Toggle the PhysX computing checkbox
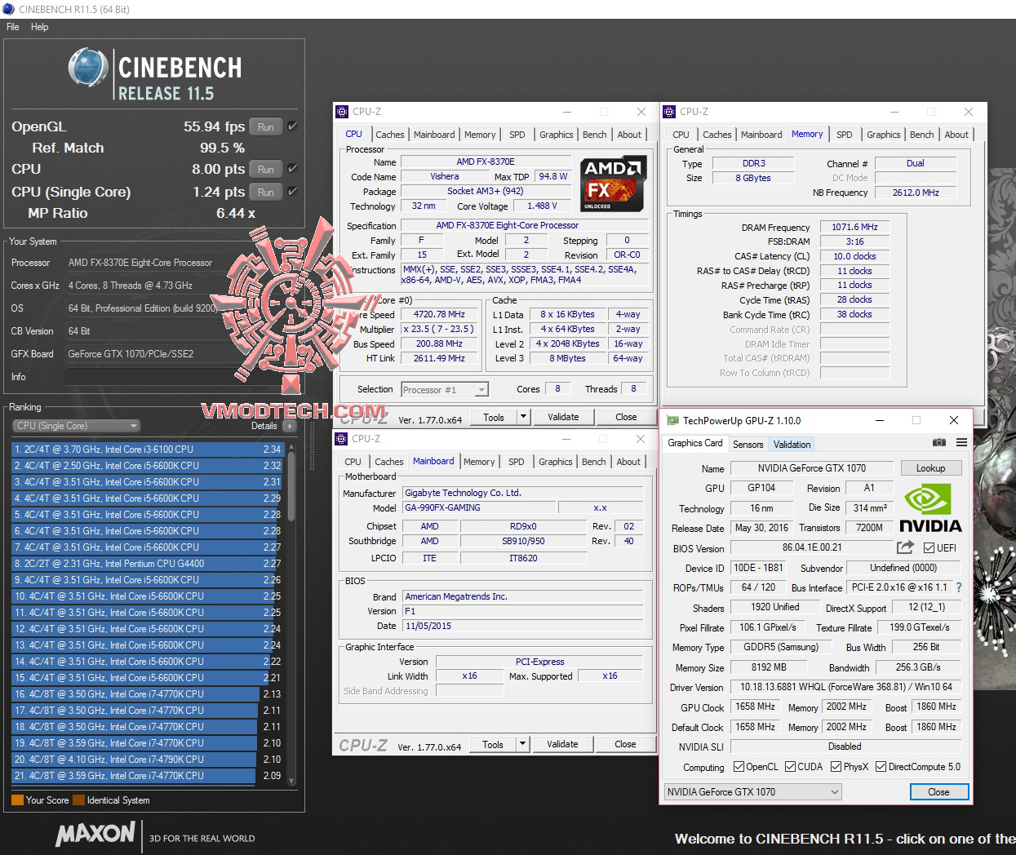This screenshot has width=1016, height=855. click(x=836, y=767)
